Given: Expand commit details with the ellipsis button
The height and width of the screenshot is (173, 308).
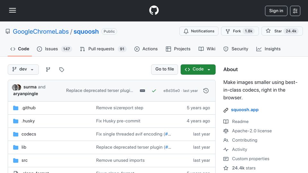Looking at the screenshot, I should [142, 91].
